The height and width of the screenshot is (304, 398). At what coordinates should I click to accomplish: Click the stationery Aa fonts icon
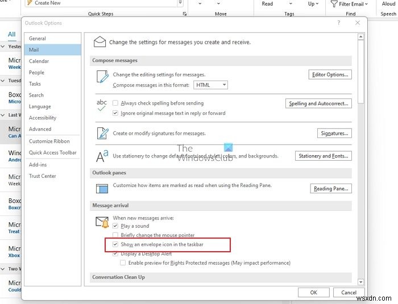point(102,156)
